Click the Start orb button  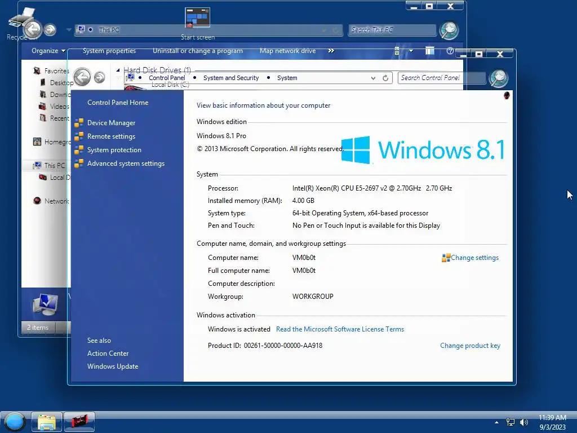15,422
